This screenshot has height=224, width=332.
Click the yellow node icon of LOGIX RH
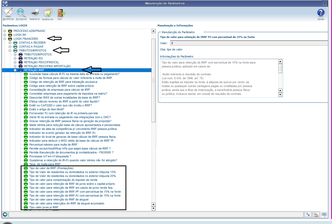10,35
